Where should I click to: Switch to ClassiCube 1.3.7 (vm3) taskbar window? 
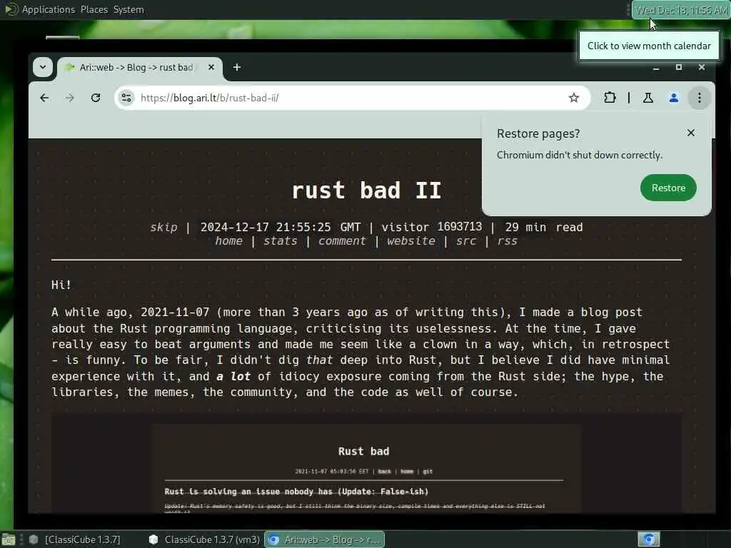point(205,539)
